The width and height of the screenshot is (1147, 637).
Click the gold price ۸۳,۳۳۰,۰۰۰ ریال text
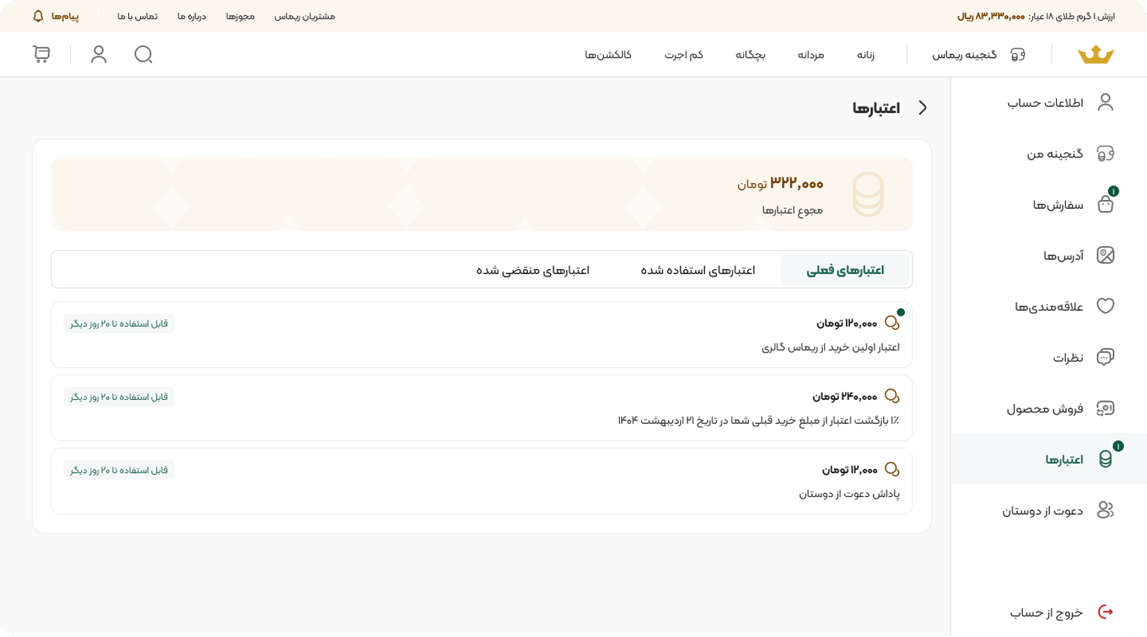click(991, 16)
